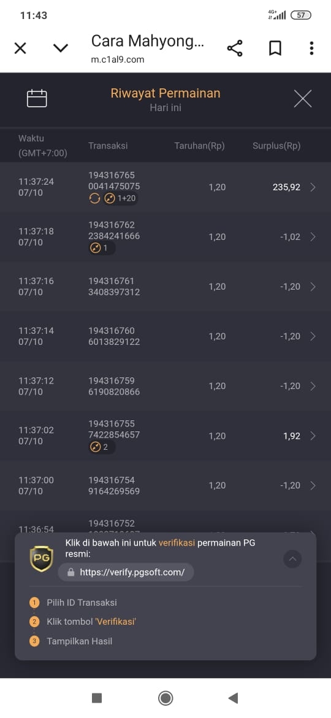Open the calendar date picker icon
331x718 pixels.
37,98
